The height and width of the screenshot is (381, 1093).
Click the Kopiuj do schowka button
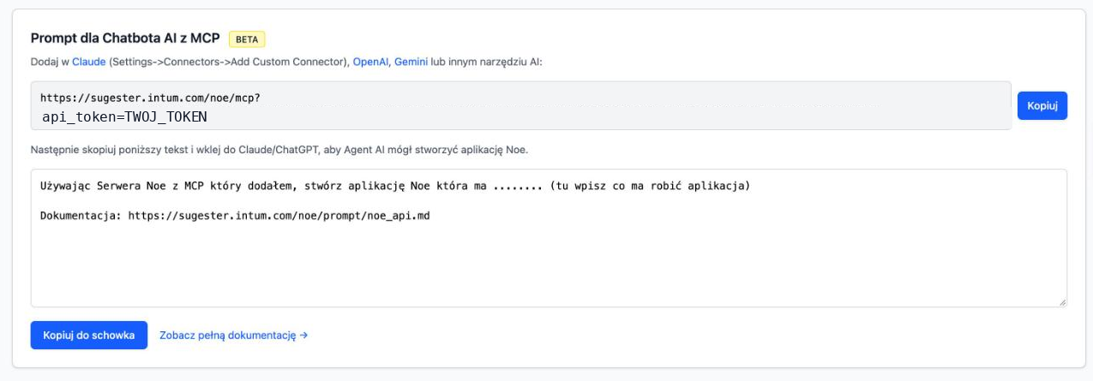click(x=89, y=336)
